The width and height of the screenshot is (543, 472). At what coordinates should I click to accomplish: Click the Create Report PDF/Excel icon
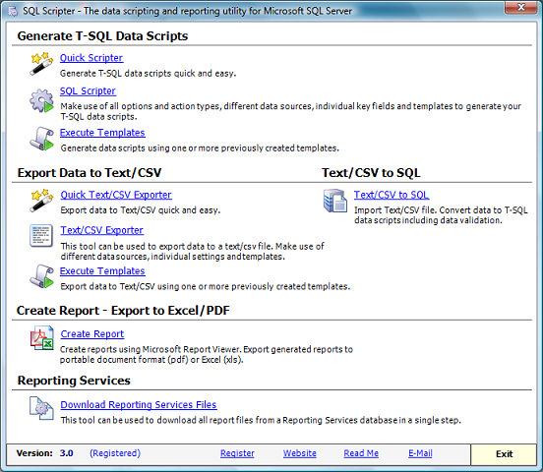tap(42, 338)
